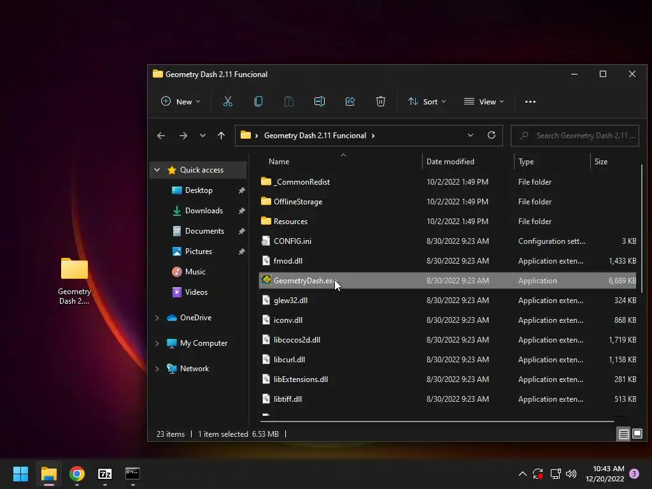652x489 pixels.
Task: Open the Windows Start menu
Action: click(x=20, y=474)
